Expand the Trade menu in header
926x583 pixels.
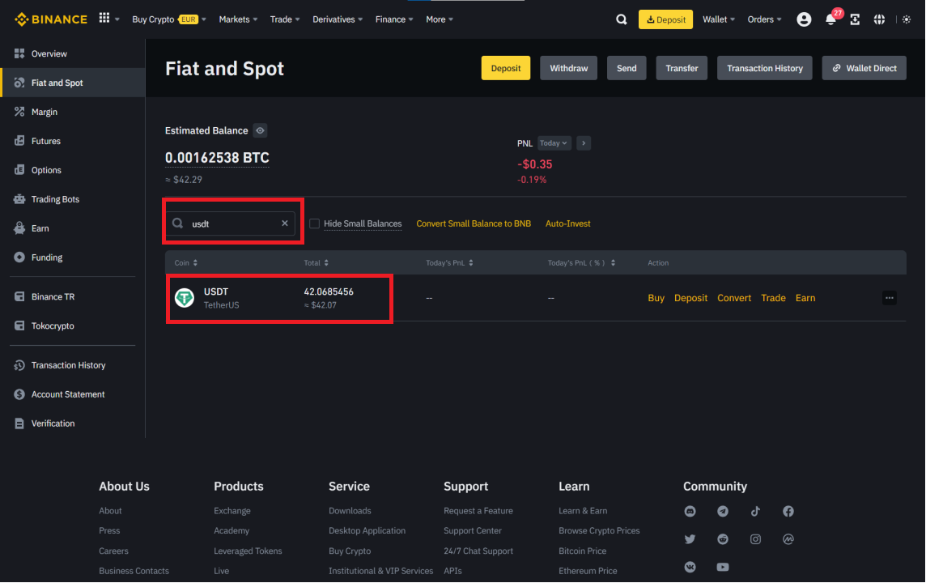[x=285, y=19]
